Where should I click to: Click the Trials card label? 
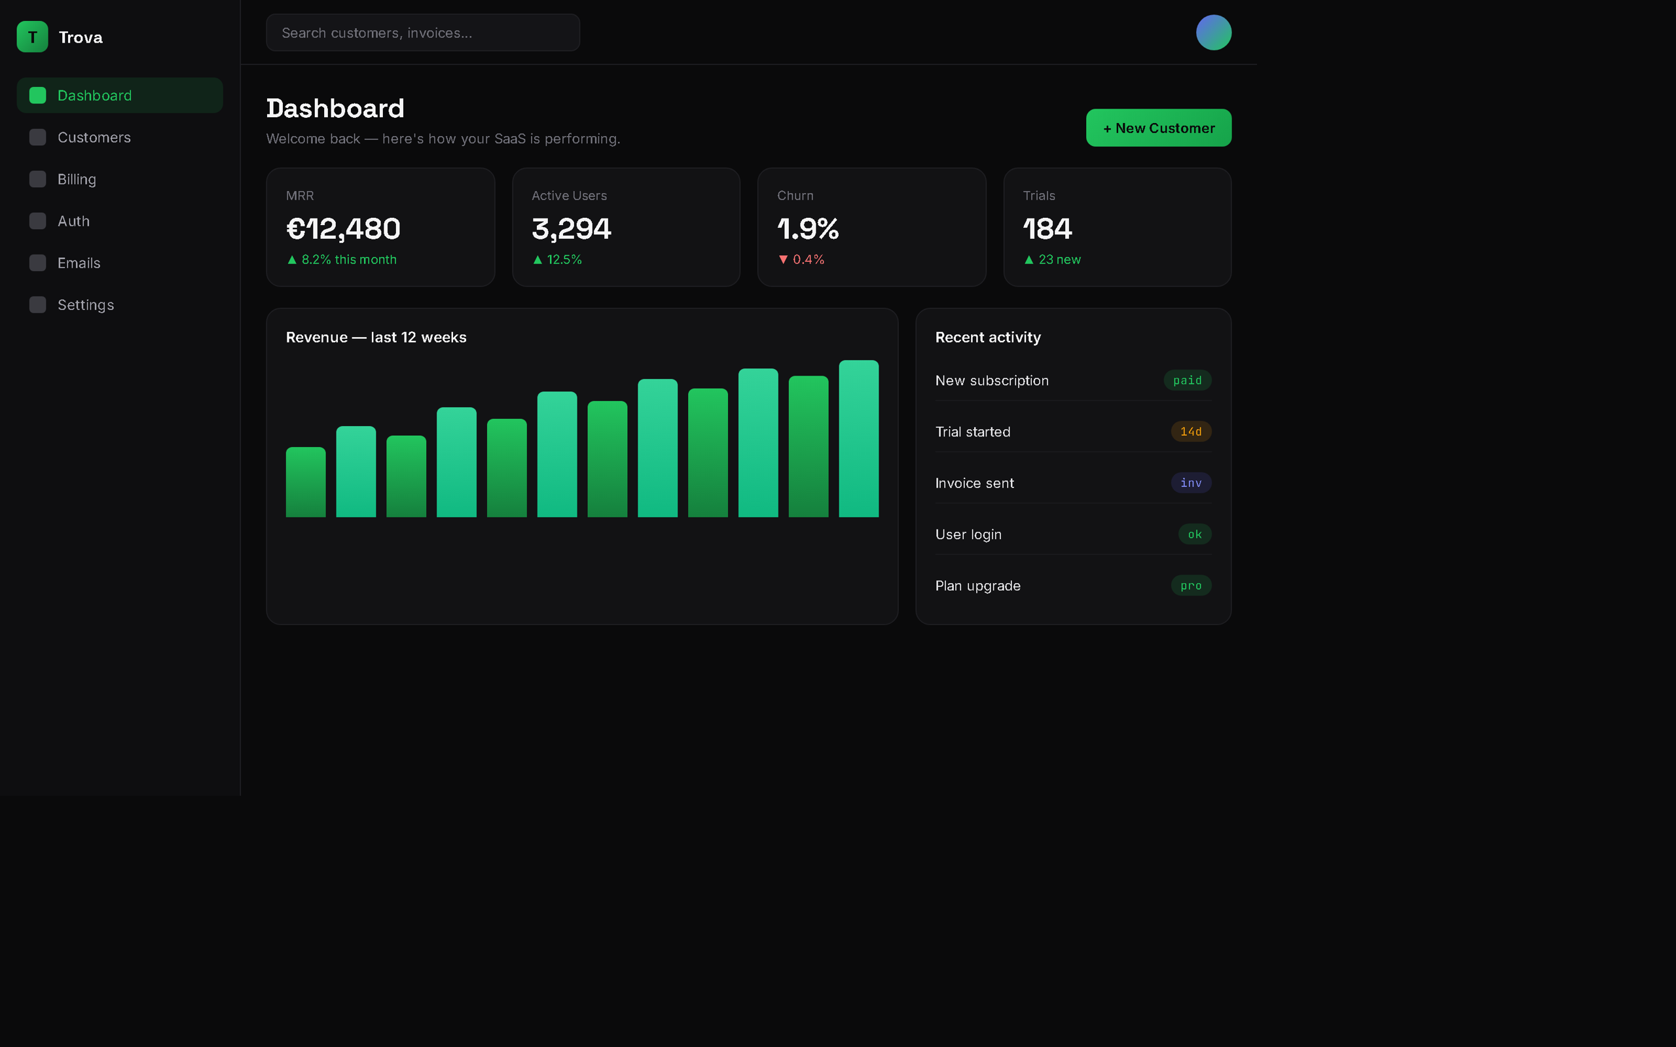[x=1039, y=195]
